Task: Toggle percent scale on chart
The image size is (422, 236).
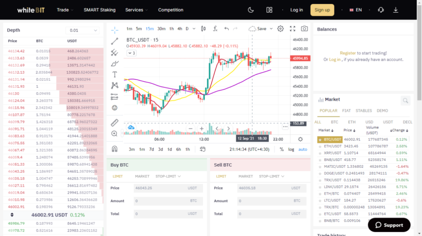Action: [281, 149]
